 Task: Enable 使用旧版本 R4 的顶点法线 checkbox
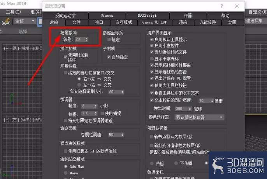click(65, 151)
